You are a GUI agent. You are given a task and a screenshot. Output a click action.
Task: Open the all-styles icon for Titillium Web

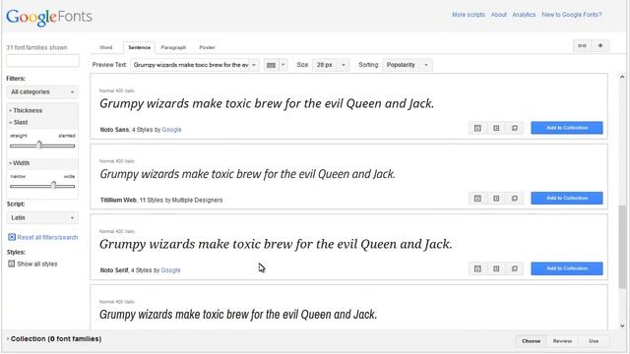(477, 199)
